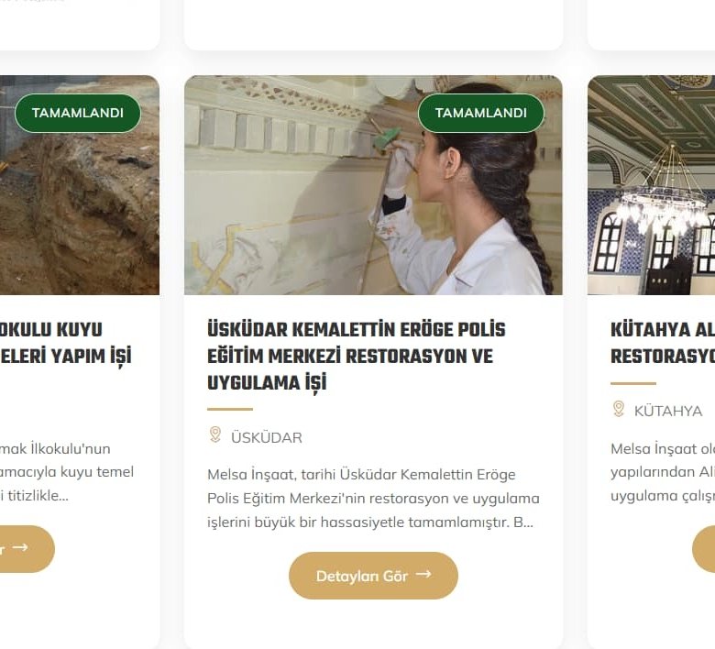Open the Kütahya restorasyon project title
Screen dimensions: 715x649
click(663, 343)
